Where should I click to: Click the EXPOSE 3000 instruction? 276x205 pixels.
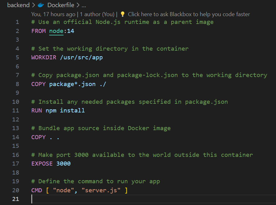pyautogui.click(x=51, y=163)
